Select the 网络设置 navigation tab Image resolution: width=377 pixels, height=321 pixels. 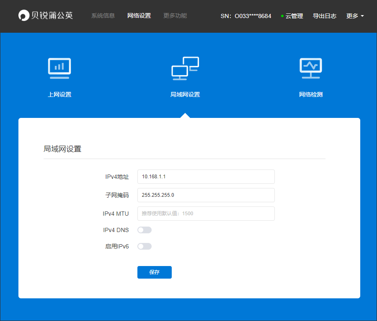(139, 16)
